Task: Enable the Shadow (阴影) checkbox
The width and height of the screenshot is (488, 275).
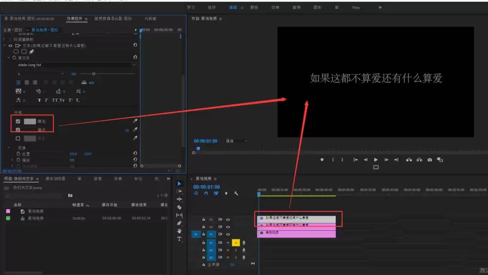Action: click(18, 138)
